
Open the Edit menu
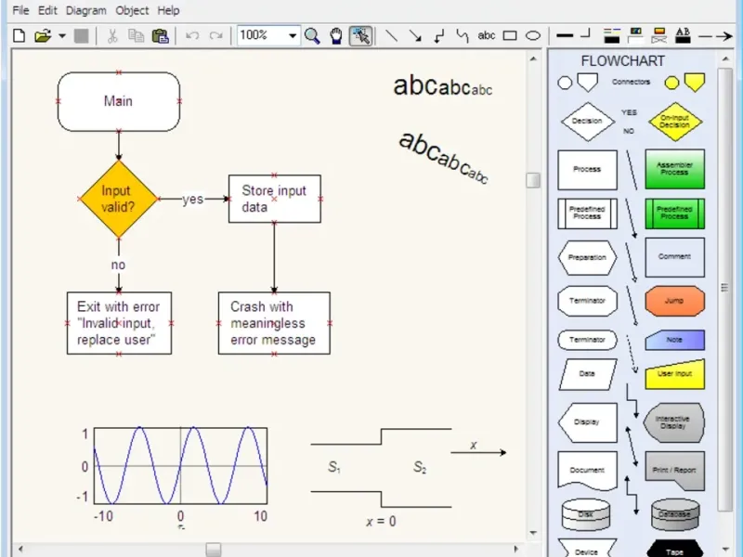click(47, 10)
